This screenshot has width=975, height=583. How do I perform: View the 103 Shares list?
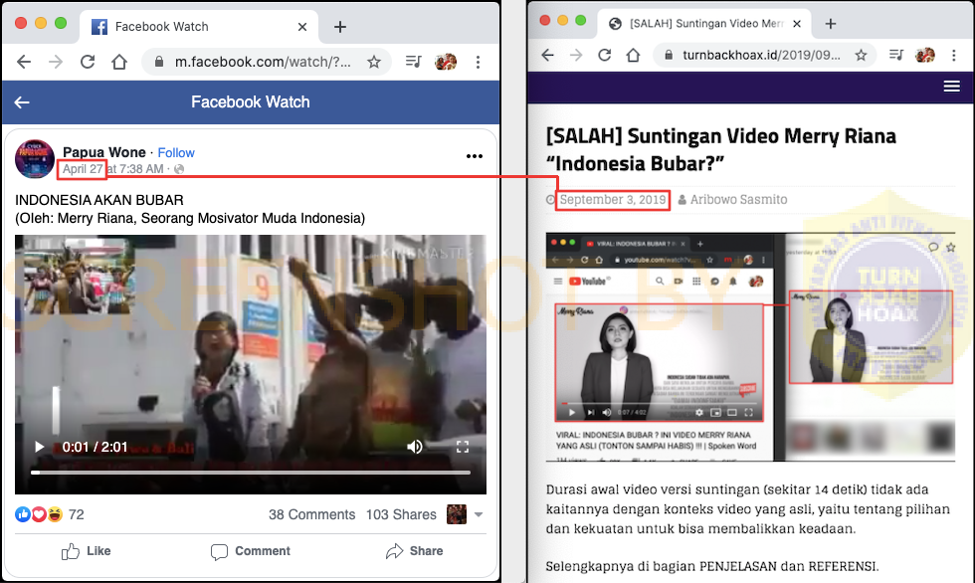point(401,514)
